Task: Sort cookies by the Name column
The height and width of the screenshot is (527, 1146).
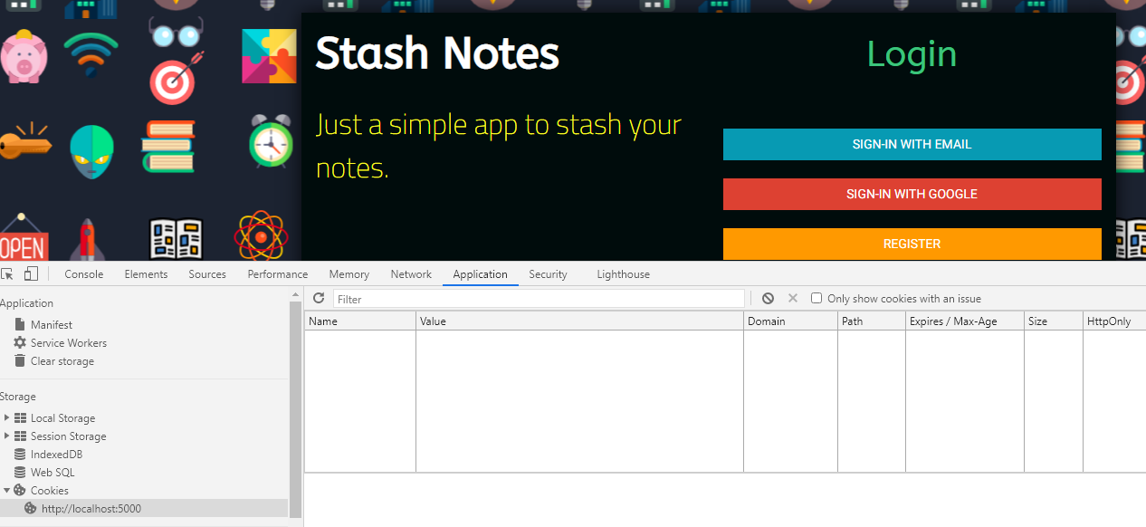Action: click(x=360, y=321)
